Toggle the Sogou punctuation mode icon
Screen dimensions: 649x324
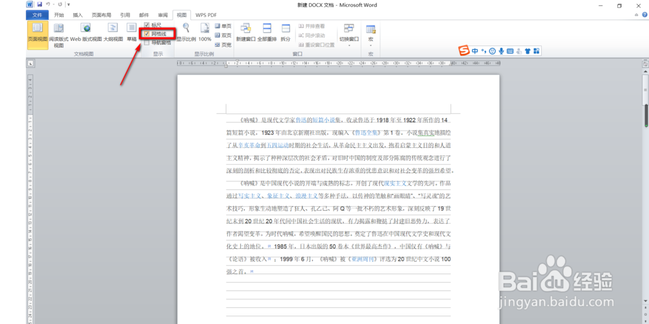(x=484, y=51)
